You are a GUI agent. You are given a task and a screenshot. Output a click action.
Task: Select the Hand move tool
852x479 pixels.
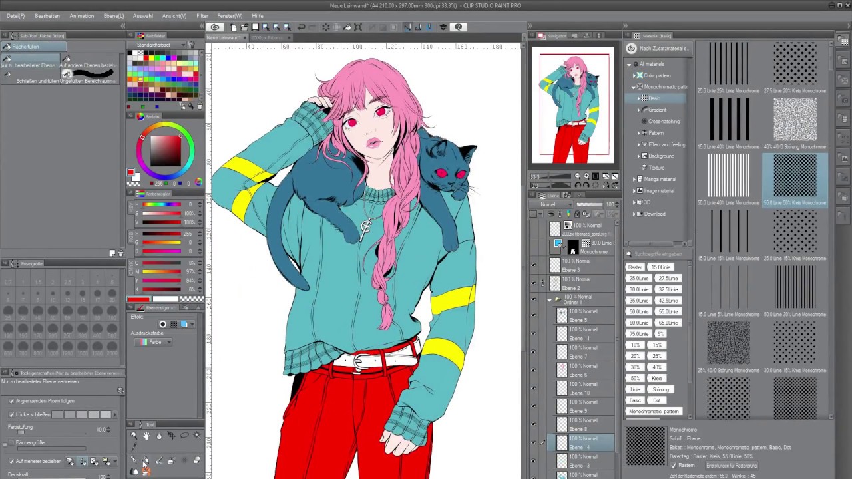pyautogui.click(x=146, y=436)
